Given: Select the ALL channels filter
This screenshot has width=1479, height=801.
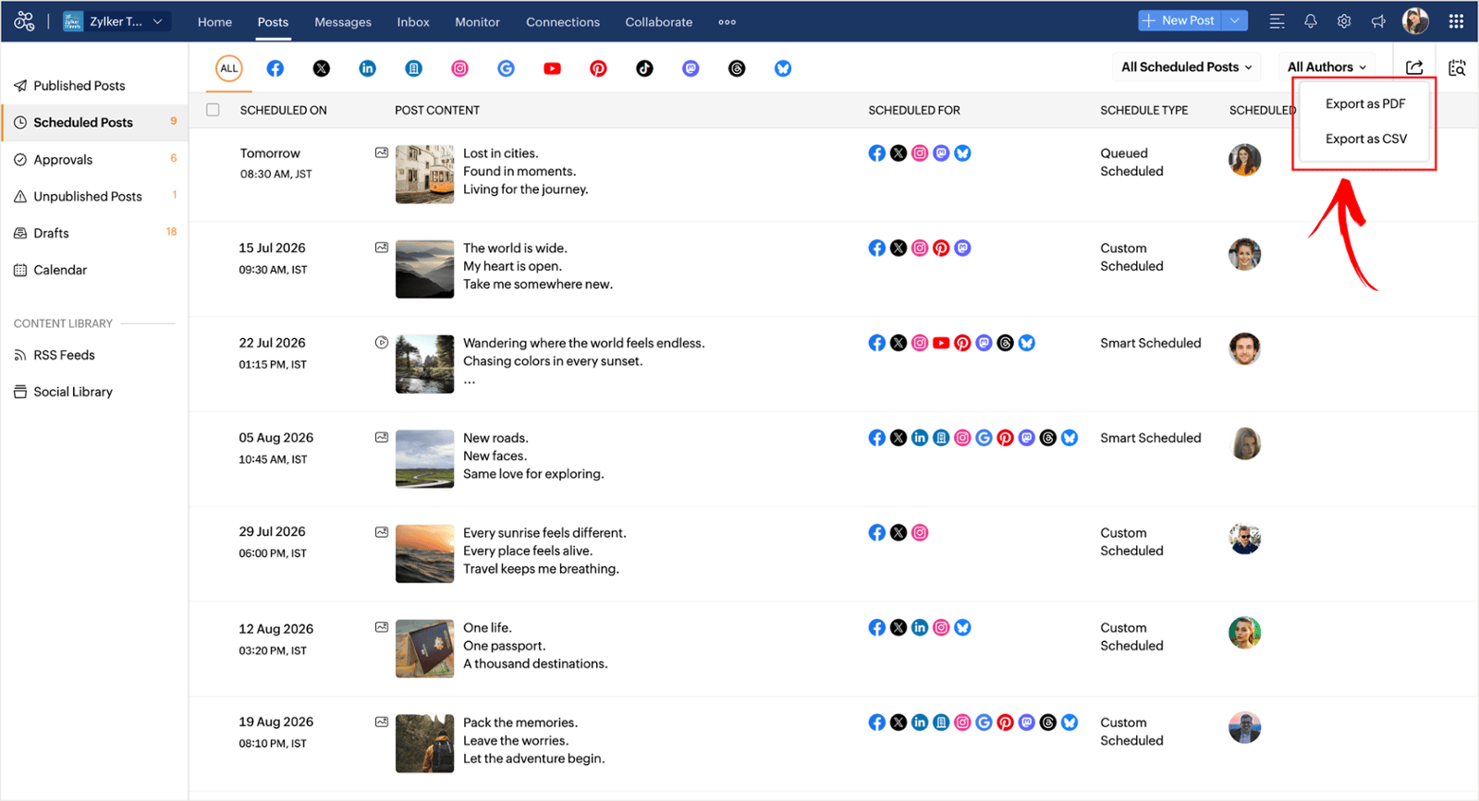Looking at the screenshot, I should point(229,68).
